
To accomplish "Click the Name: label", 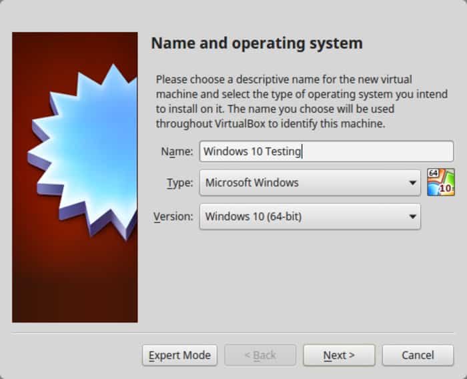I will pyautogui.click(x=177, y=151).
